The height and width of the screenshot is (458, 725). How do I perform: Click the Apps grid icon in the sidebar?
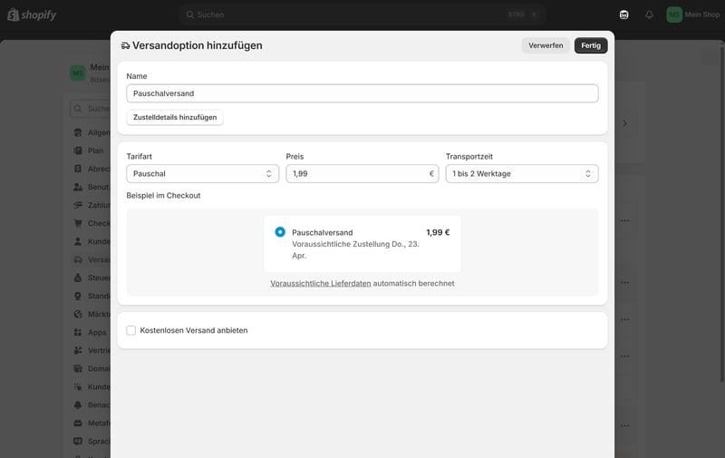coord(79,333)
